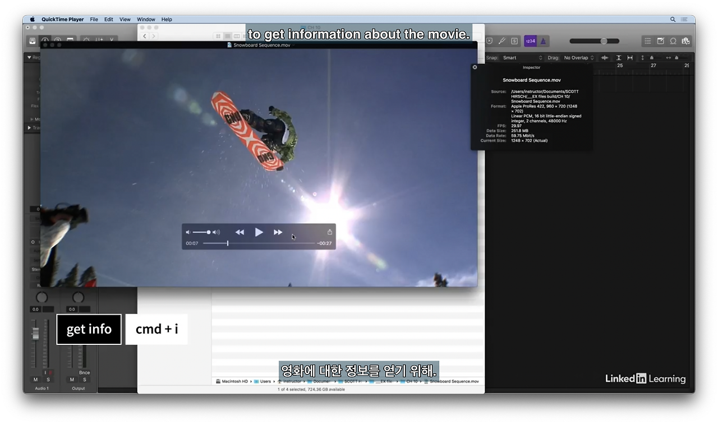Toggle the Solo S button in toolbar
This screenshot has height=424, width=718.
(x=514, y=40)
